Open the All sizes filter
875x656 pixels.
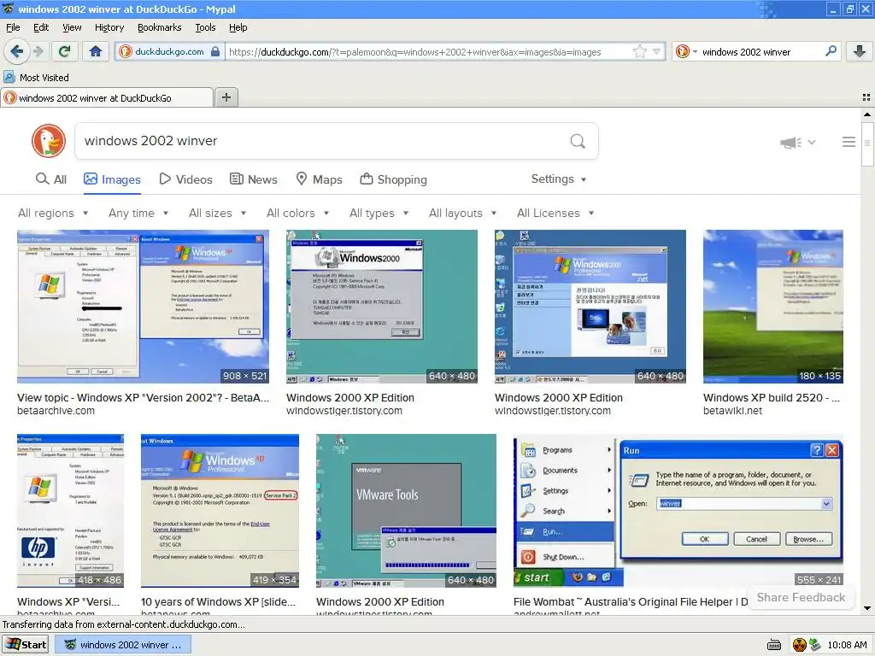click(x=218, y=213)
